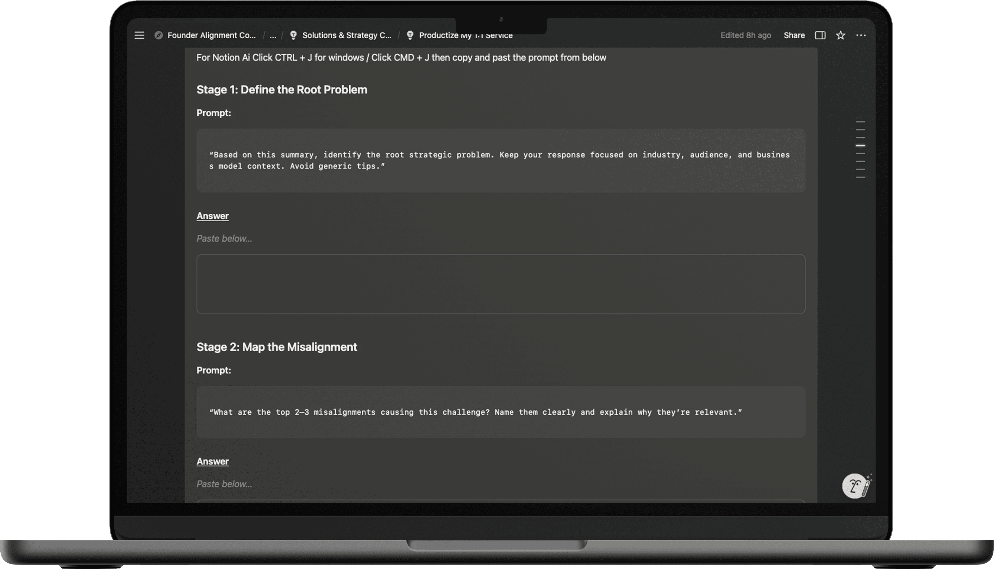
Task: Click the empty Stage 1 answer box
Action: [500, 284]
